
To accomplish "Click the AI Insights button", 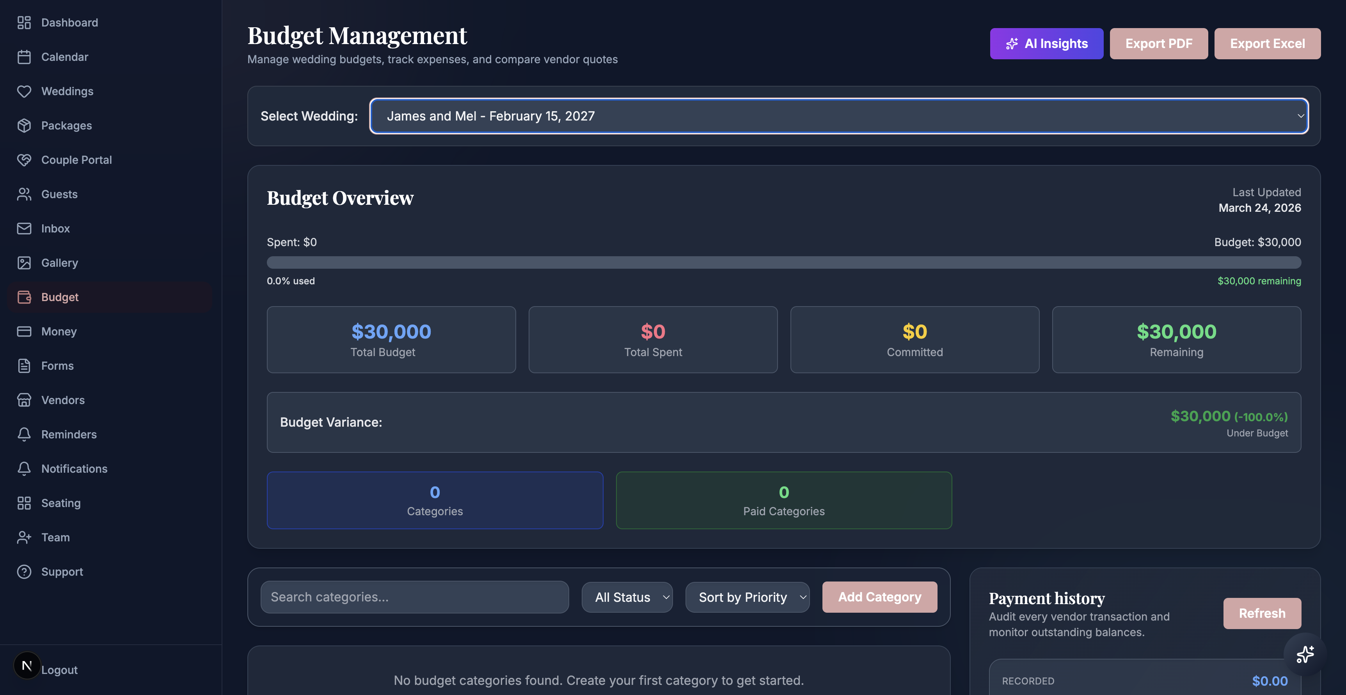I will pyautogui.click(x=1046, y=43).
